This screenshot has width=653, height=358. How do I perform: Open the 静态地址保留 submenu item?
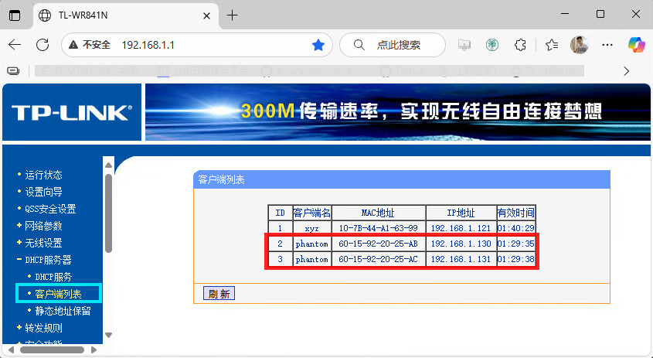click(x=63, y=311)
